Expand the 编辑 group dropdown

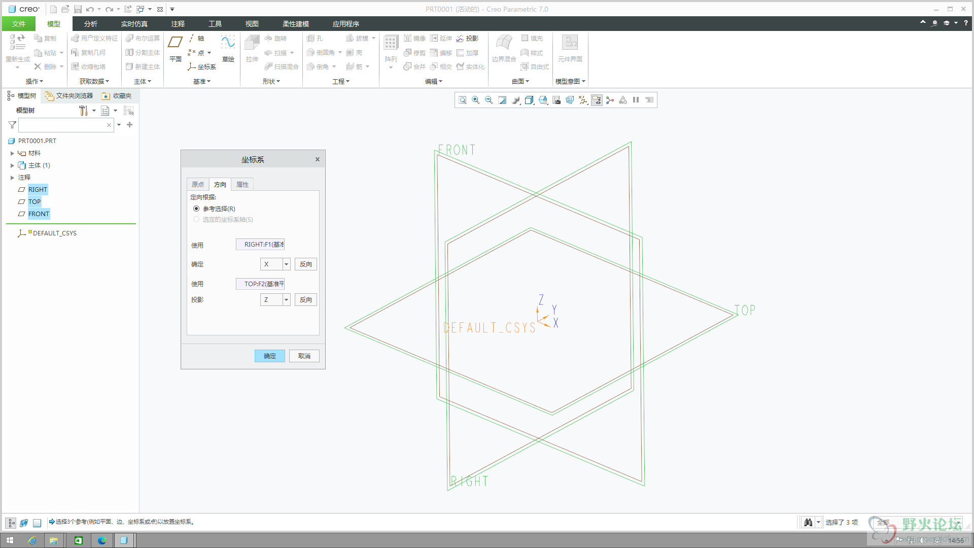click(x=434, y=81)
